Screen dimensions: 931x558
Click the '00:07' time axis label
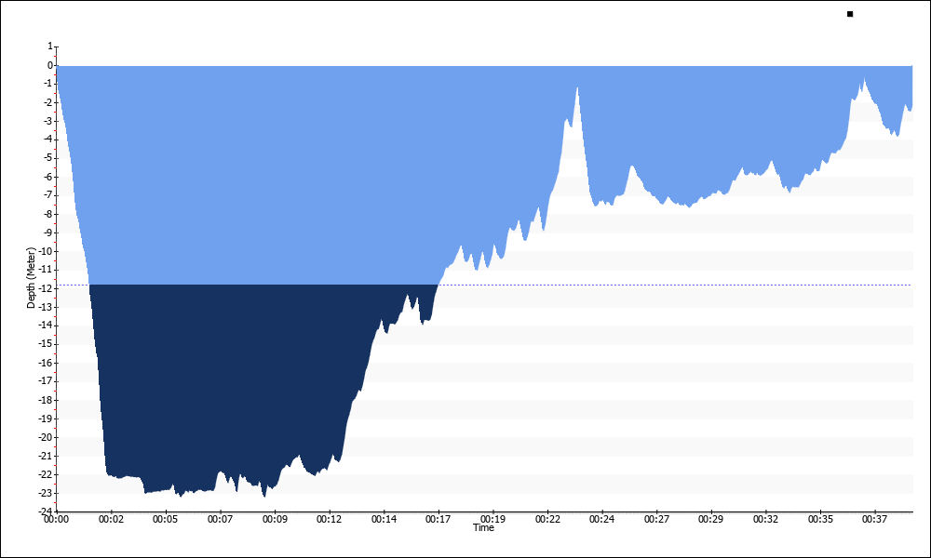(221, 520)
